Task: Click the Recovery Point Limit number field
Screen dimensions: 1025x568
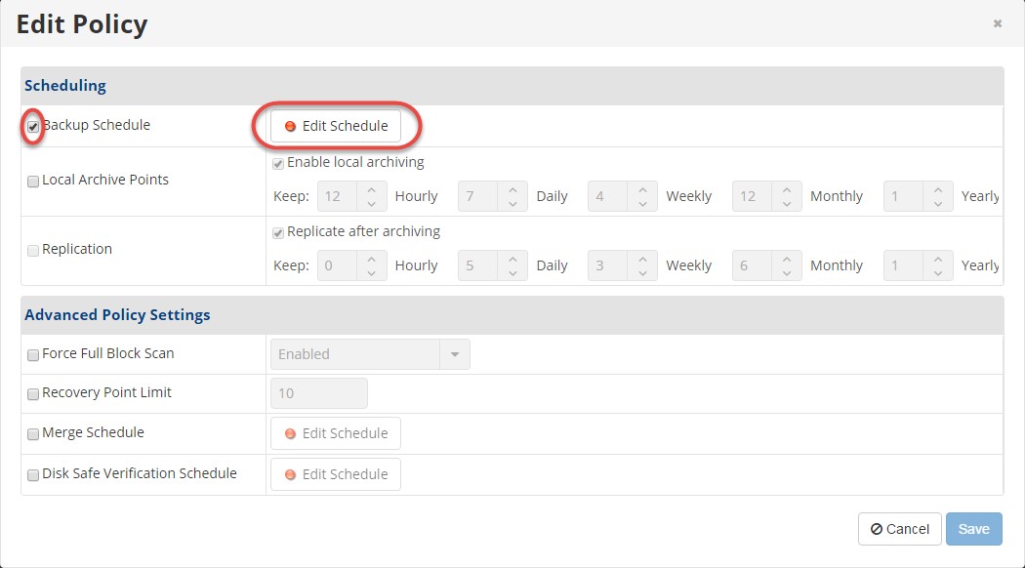Action: (x=319, y=393)
